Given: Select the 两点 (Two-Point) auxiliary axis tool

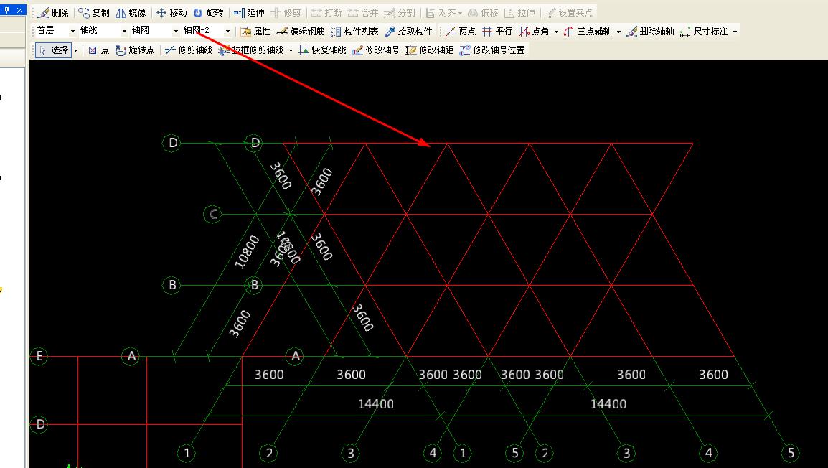Looking at the screenshot, I should [461, 31].
